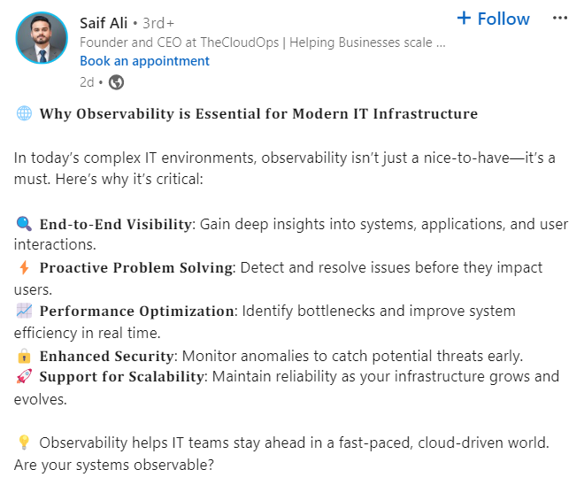The width and height of the screenshot is (584, 485).
Task: Open Saif Ali's profile photo
Action: click(x=41, y=38)
